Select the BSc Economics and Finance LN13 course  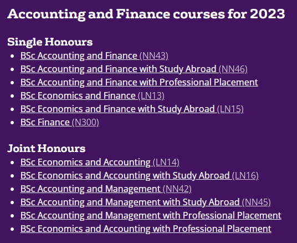click(93, 95)
